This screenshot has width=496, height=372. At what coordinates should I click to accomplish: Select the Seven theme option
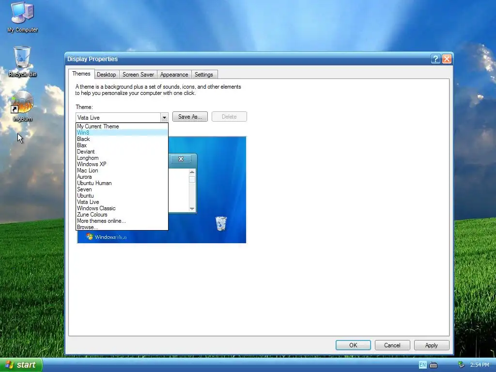click(x=122, y=189)
